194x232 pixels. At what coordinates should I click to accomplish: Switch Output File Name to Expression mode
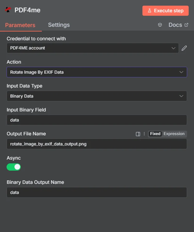click(x=174, y=134)
